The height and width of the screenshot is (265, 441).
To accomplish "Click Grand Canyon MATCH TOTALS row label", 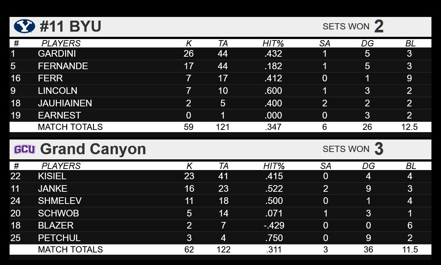I will (x=70, y=250).
